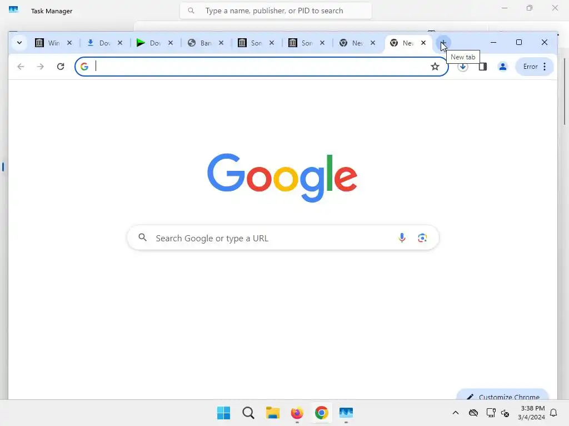Open Chrome downloads icon
Screen dimensions: 569x426
pyautogui.click(x=463, y=67)
